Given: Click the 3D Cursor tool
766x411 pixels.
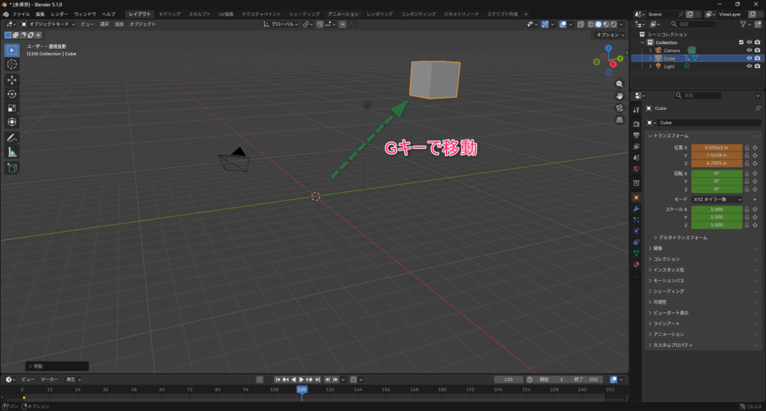Looking at the screenshot, I should (x=12, y=64).
